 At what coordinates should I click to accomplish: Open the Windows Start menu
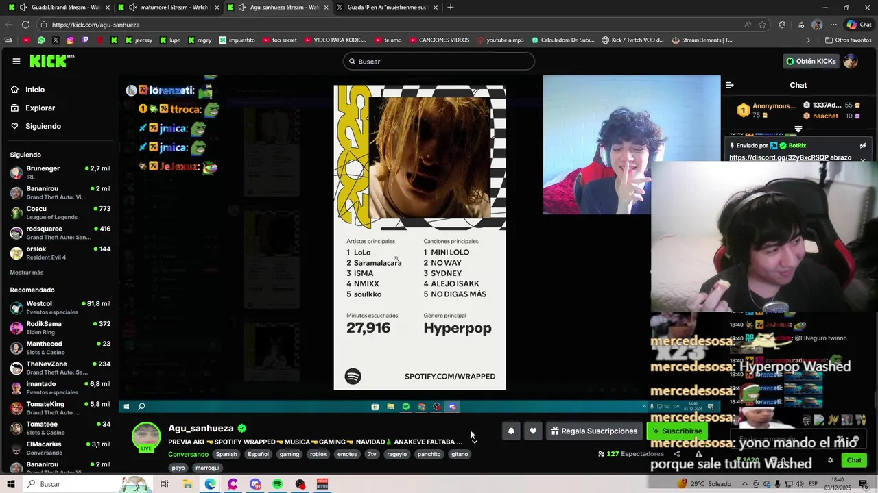pyautogui.click(x=10, y=484)
